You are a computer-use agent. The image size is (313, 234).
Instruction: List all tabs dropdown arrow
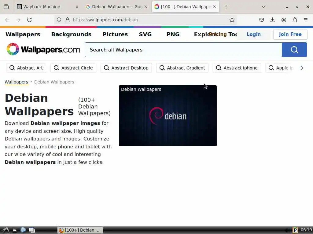point(263,7)
